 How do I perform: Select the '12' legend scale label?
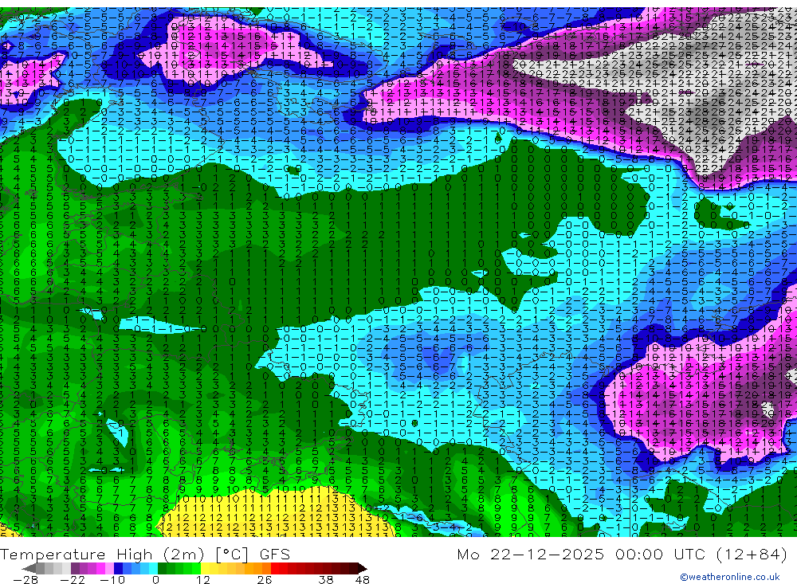click(x=203, y=580)
